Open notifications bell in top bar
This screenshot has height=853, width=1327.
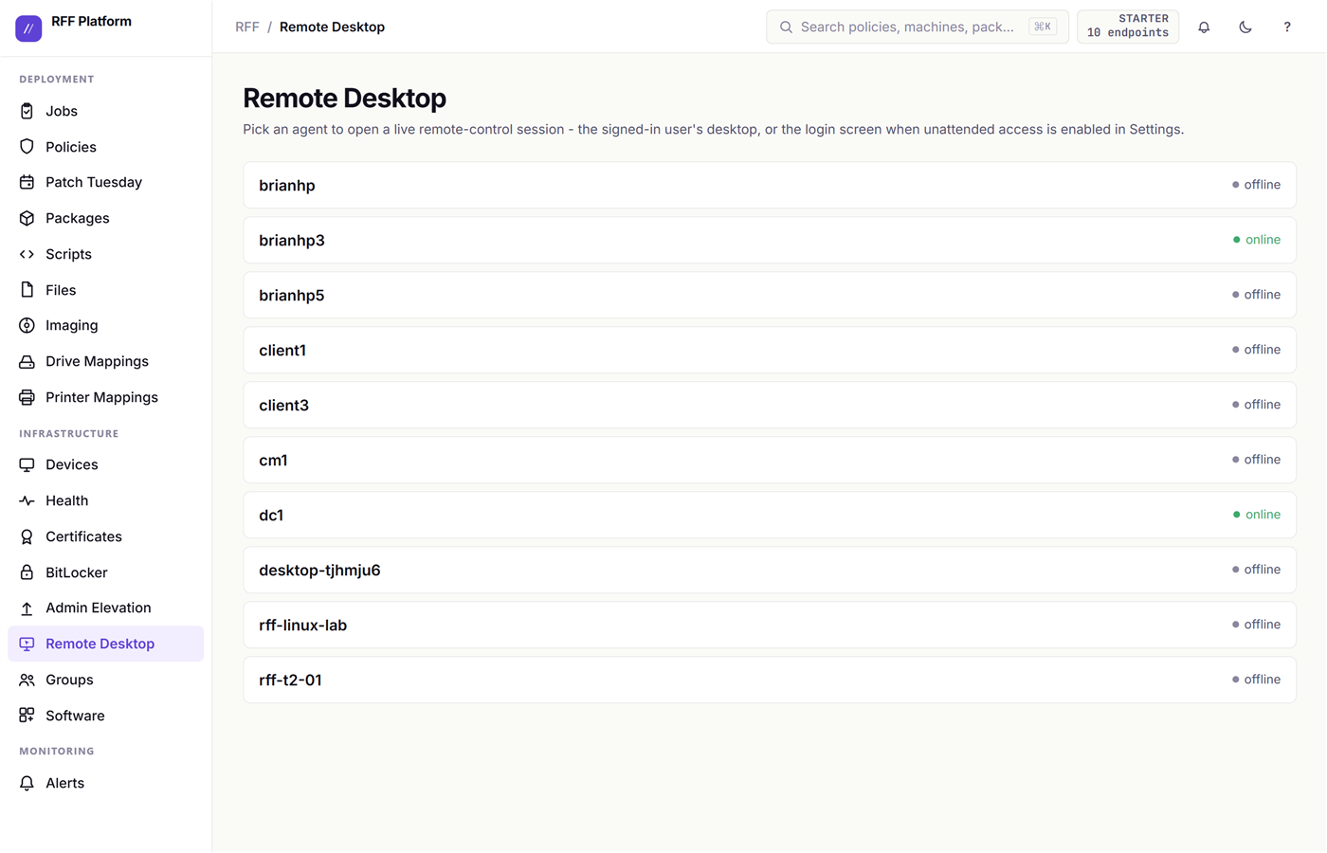coord(1204,27)
